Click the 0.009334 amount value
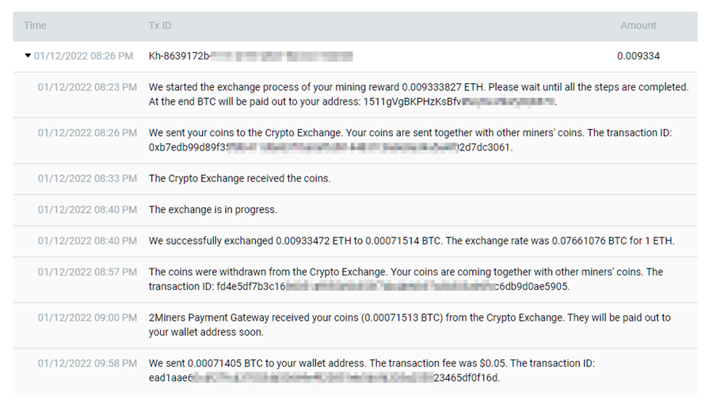 [x=638, y=56]
